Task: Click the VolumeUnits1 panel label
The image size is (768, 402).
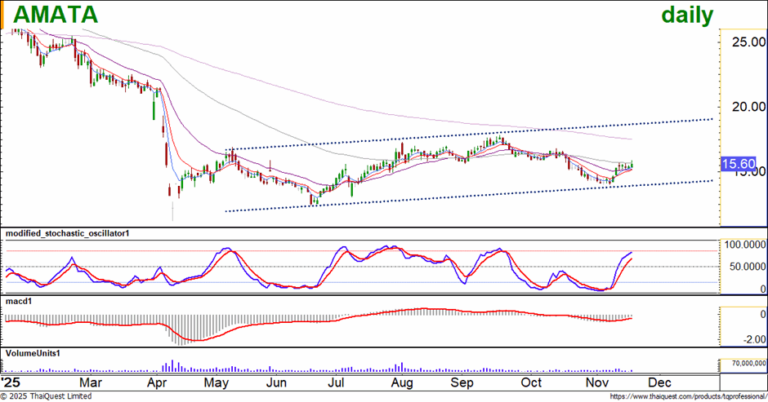Action: click(x=33, y=352)
